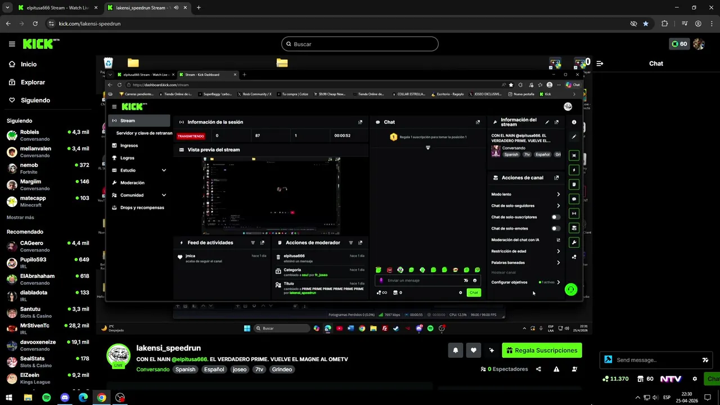Viewport: 720px width, 405px height.
Task: View the 0 Espectadores viewer count
Action: (504, 369)
